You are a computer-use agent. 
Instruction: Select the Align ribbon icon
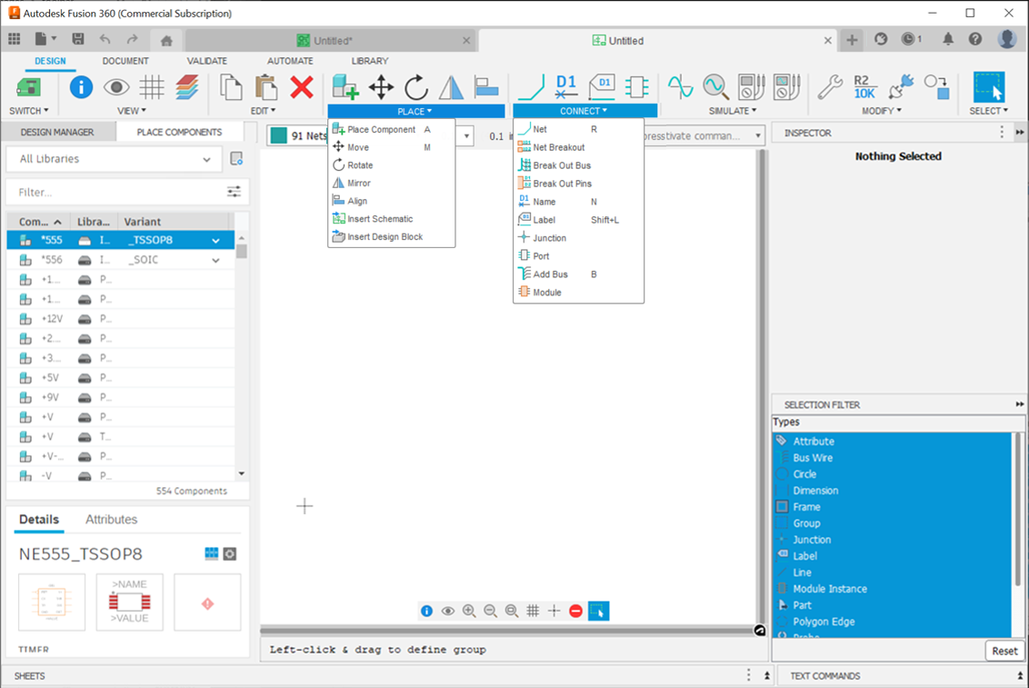point(487,87)
